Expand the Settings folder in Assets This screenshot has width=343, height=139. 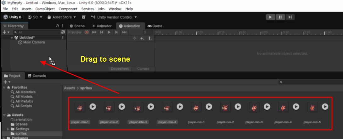point(8,129)
